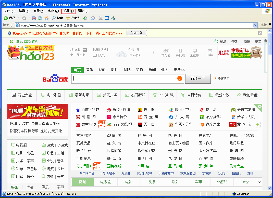Image resolution: width=273 pixels, height=198 pixels.
Task: Click the red Stop loading icon
Action: 34,18
